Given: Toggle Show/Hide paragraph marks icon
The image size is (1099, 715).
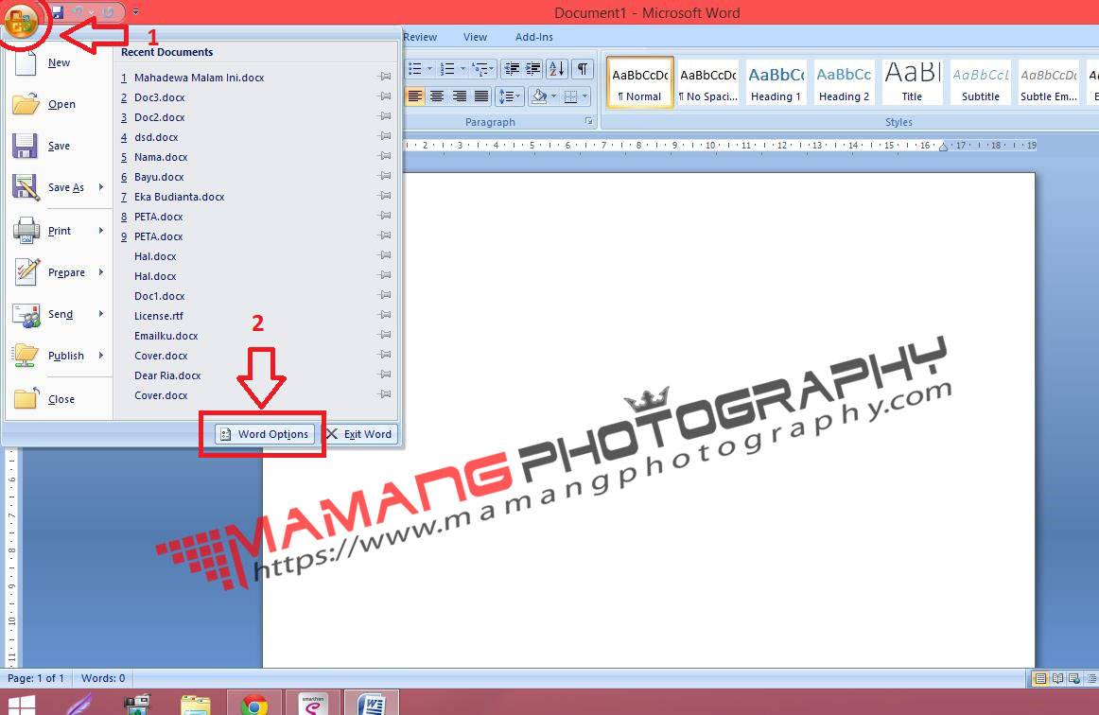Looking at the screenshot, I should 583,69.
